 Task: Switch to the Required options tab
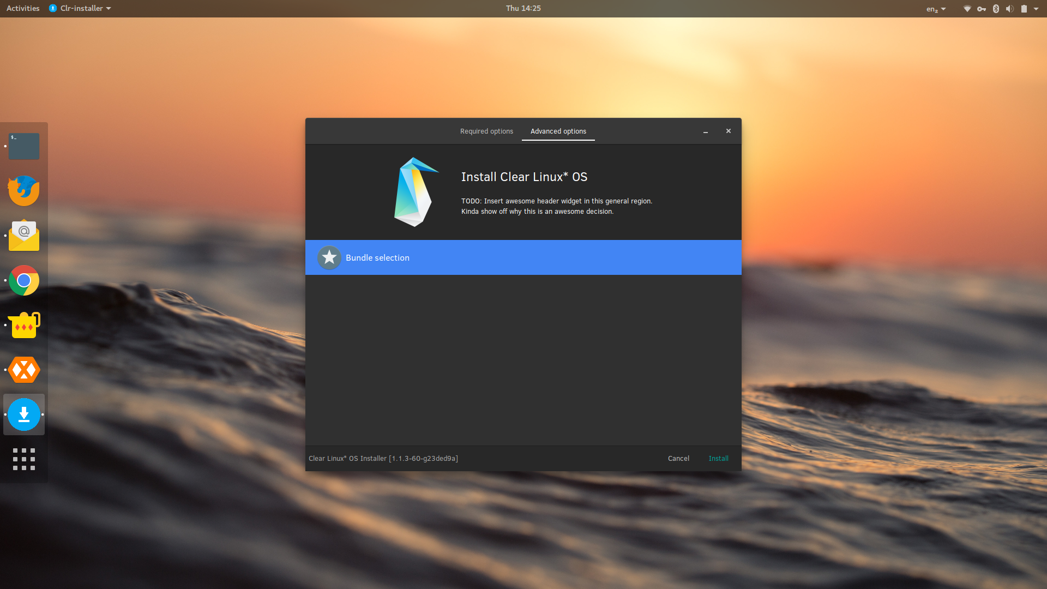pos(486,131)
